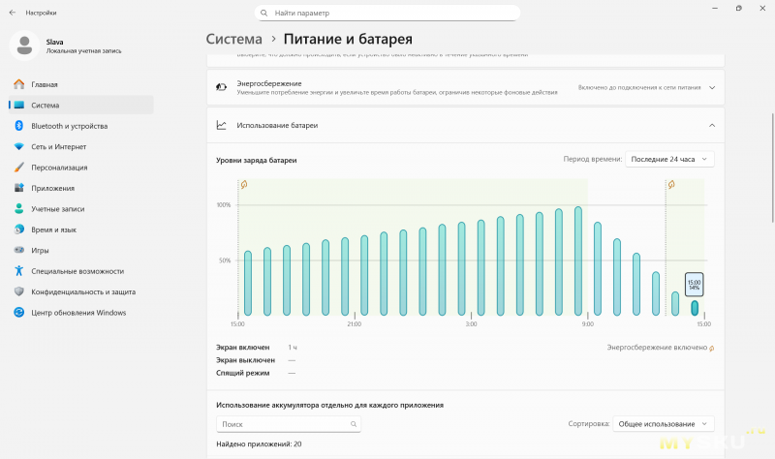Open the Сортировка dropdown
This screenshot has height=459, width=775.
[665, 424]
